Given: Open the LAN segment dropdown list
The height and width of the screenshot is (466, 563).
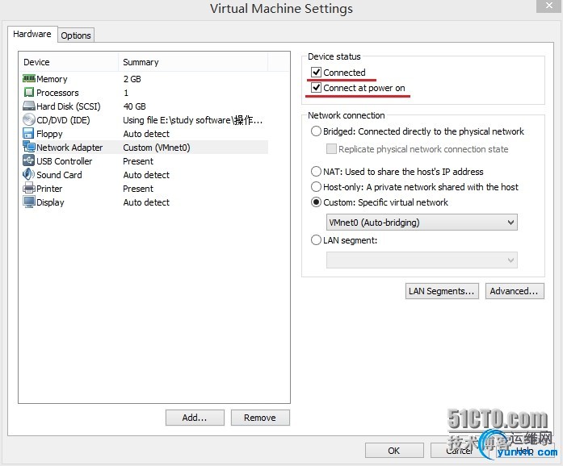Looking at the screenshot, I should (x=422, y=260).
